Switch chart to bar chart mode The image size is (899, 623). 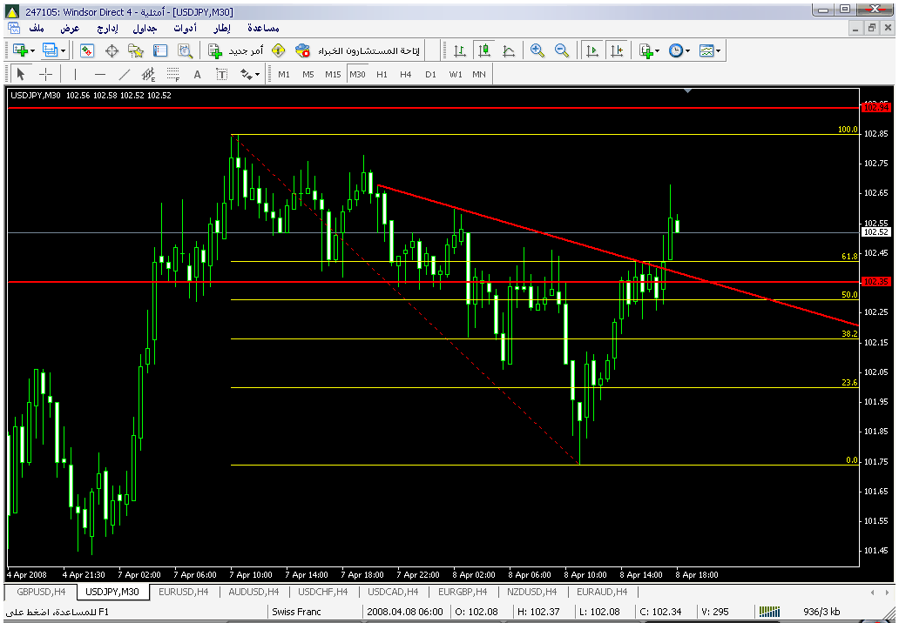[x=459, y=51]
